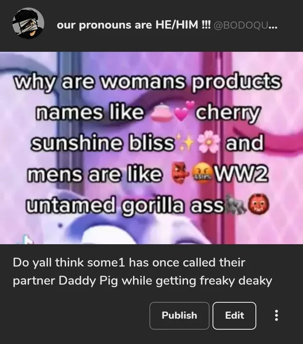Click the pink pudding emoji before hearts

click(x=162, y=112)
